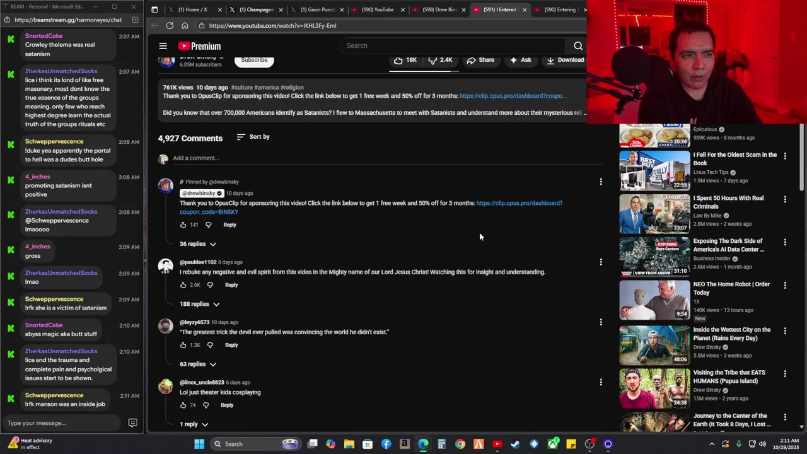Dislike the pinned drewbinsky comment
807x454 pixels.
tap(209, 224)
